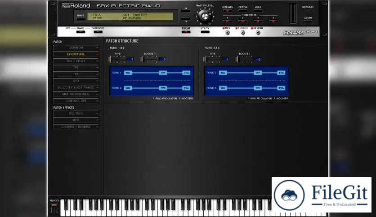Viewport: 376px width, 217px height.
Task: Open the Utility button
Action: pyautogui.click(x=205, y=32)
